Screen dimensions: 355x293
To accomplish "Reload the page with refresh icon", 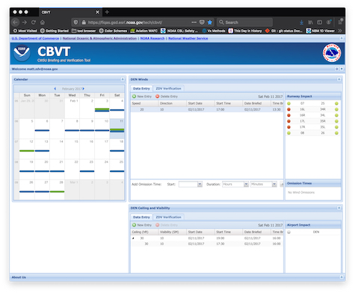I will point(34,22).
